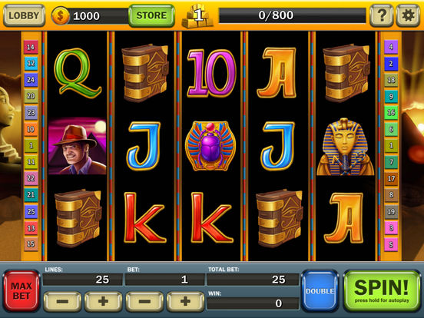Select the purple scarab symbol
424x318 pixels.
210,146
